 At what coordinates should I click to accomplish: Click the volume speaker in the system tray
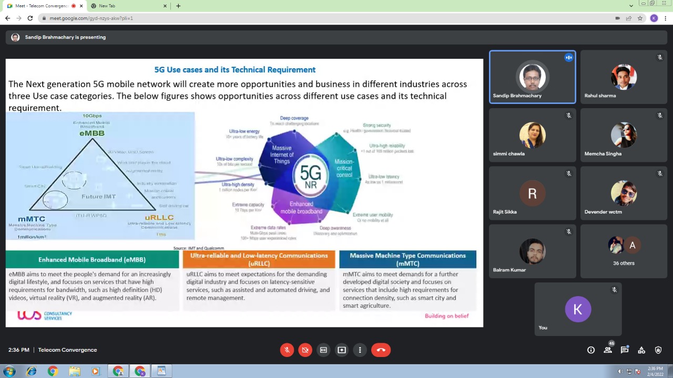click(x=620, y=371)
